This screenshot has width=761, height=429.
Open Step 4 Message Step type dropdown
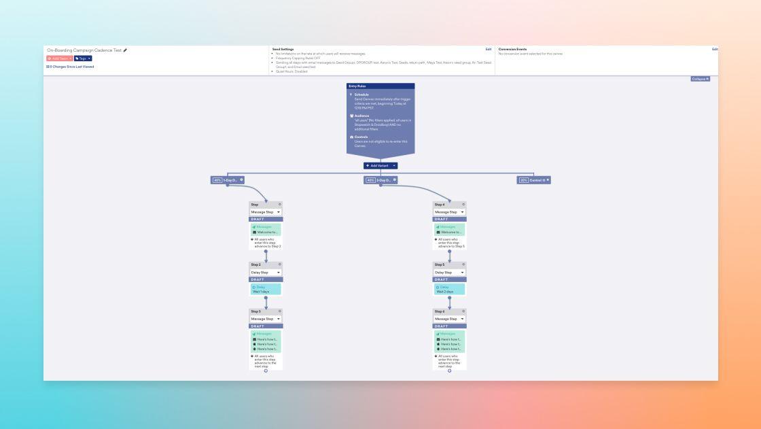pos(449,212)
